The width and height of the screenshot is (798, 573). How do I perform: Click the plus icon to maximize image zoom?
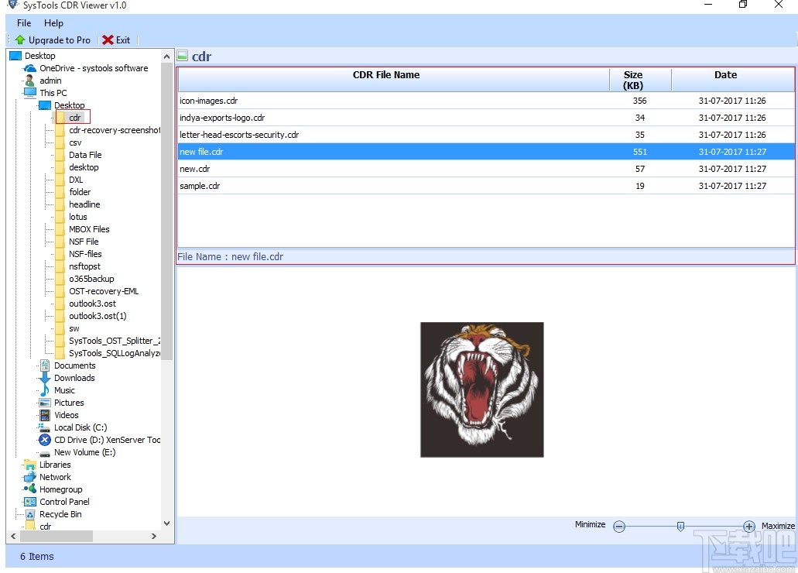click(749, 526)
